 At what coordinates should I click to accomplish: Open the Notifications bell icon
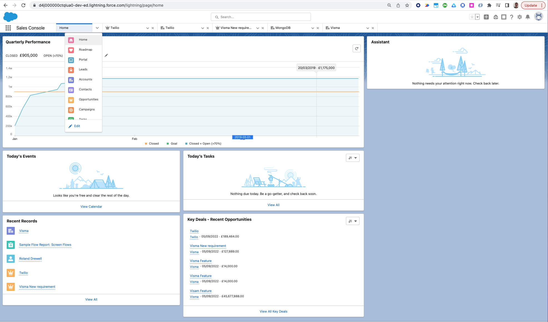(x=528, y=17)
